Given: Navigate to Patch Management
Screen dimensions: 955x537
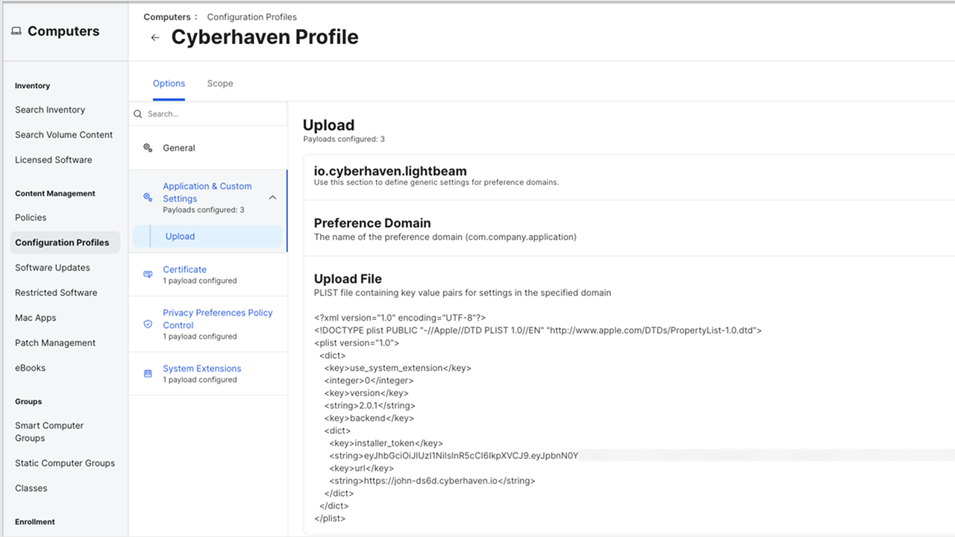Looking at the screenshot, I should pyautogui.click(x=55, y=343).
